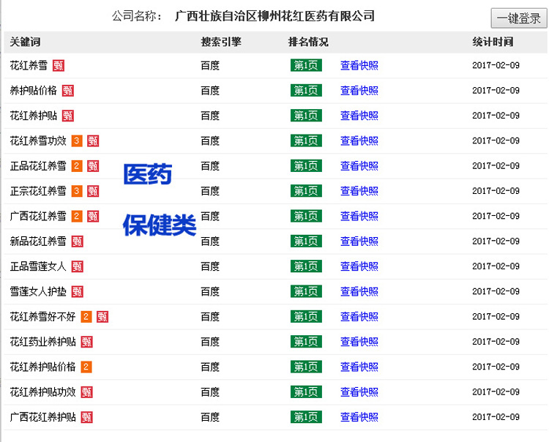Viewport: 549px width, 442px height.
Task: Open 查看快照 for 花红养护贴功效
Action: (359, 392)
